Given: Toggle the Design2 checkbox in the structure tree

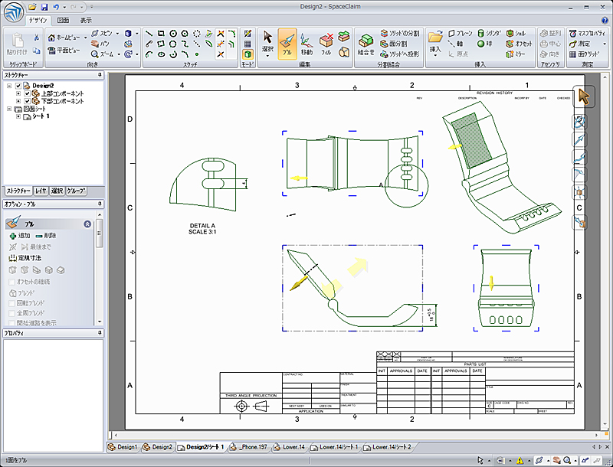Looking at the screenshot, I should (x=19, y=86).
